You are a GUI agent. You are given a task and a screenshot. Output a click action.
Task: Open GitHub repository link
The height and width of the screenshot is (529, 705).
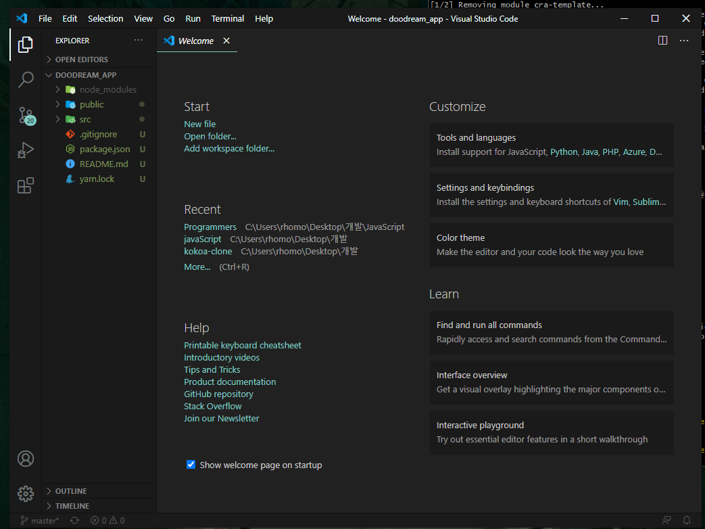pos(218,394)
